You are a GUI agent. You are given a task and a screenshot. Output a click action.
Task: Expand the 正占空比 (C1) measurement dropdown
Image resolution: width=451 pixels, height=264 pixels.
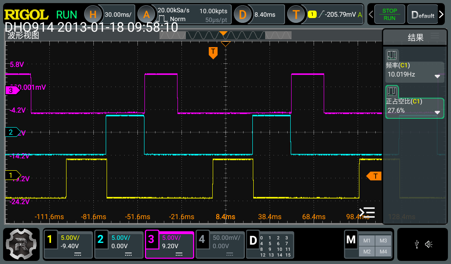pyautogui.click(x=437, y=112)
